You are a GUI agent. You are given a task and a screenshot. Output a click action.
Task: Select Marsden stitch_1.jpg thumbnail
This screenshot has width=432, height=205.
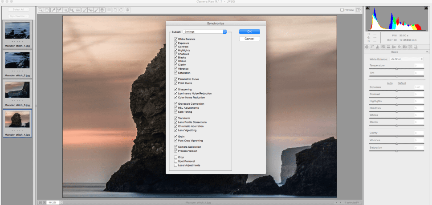coord(17,34)
